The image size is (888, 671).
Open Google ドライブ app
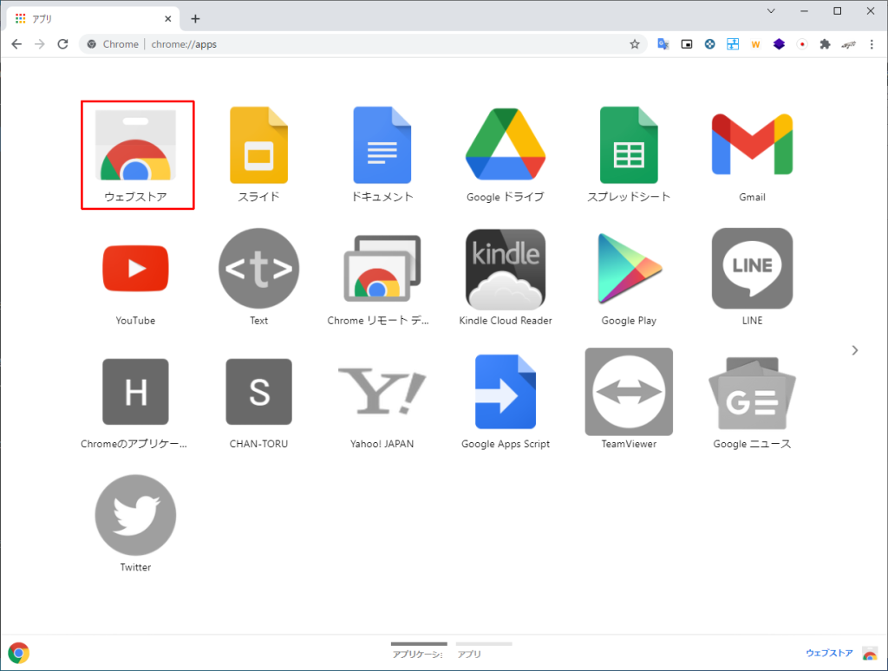(506, 144)
